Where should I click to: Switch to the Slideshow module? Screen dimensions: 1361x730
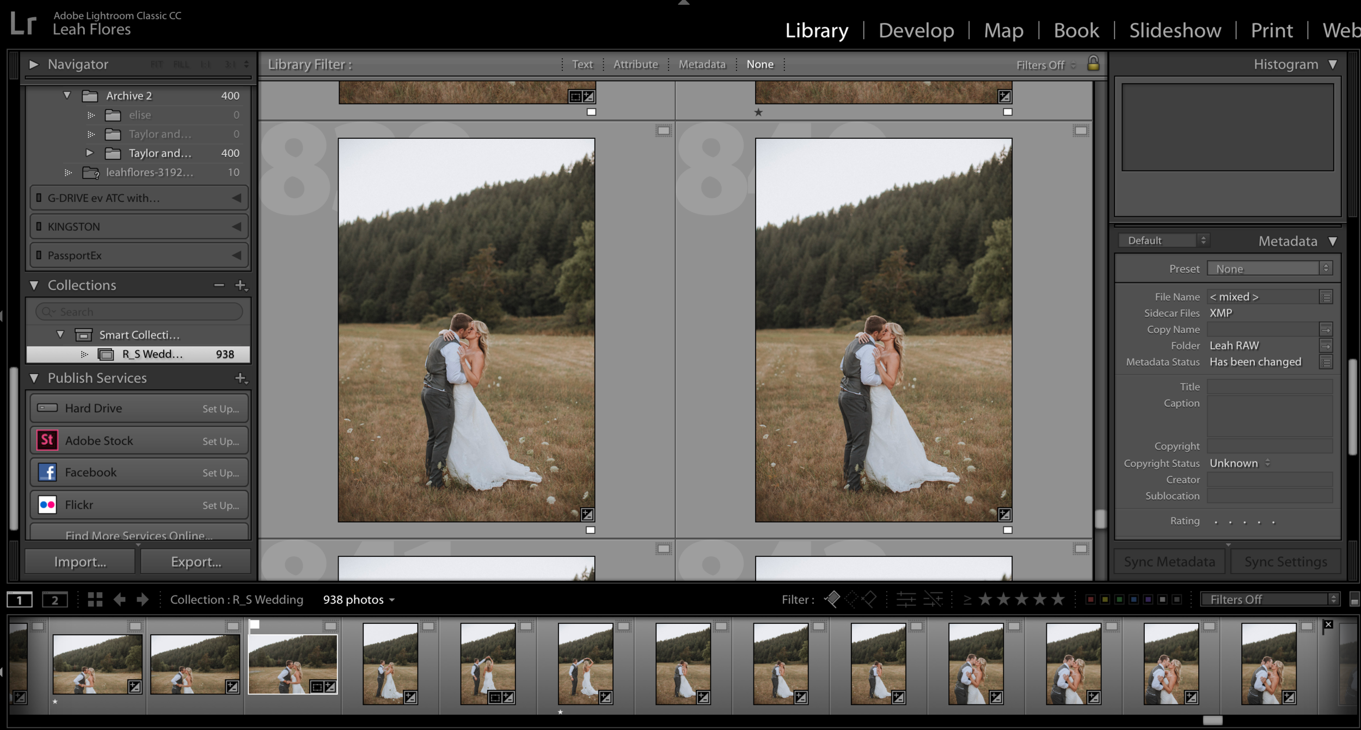1175,30
